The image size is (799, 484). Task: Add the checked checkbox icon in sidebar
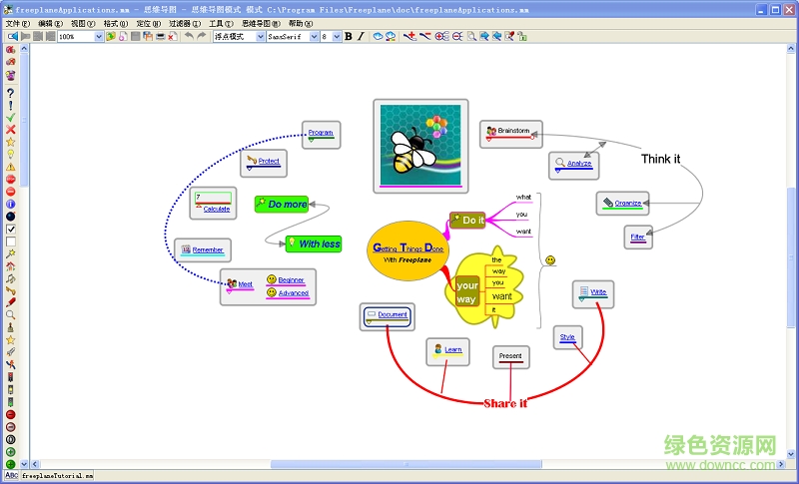click(x=10, y=229)
